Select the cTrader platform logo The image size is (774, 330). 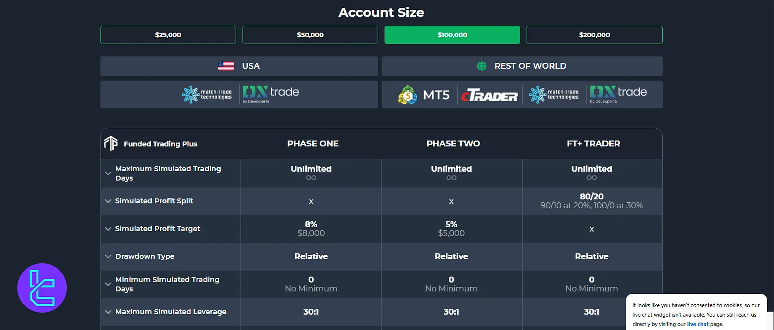click(489, 94)
